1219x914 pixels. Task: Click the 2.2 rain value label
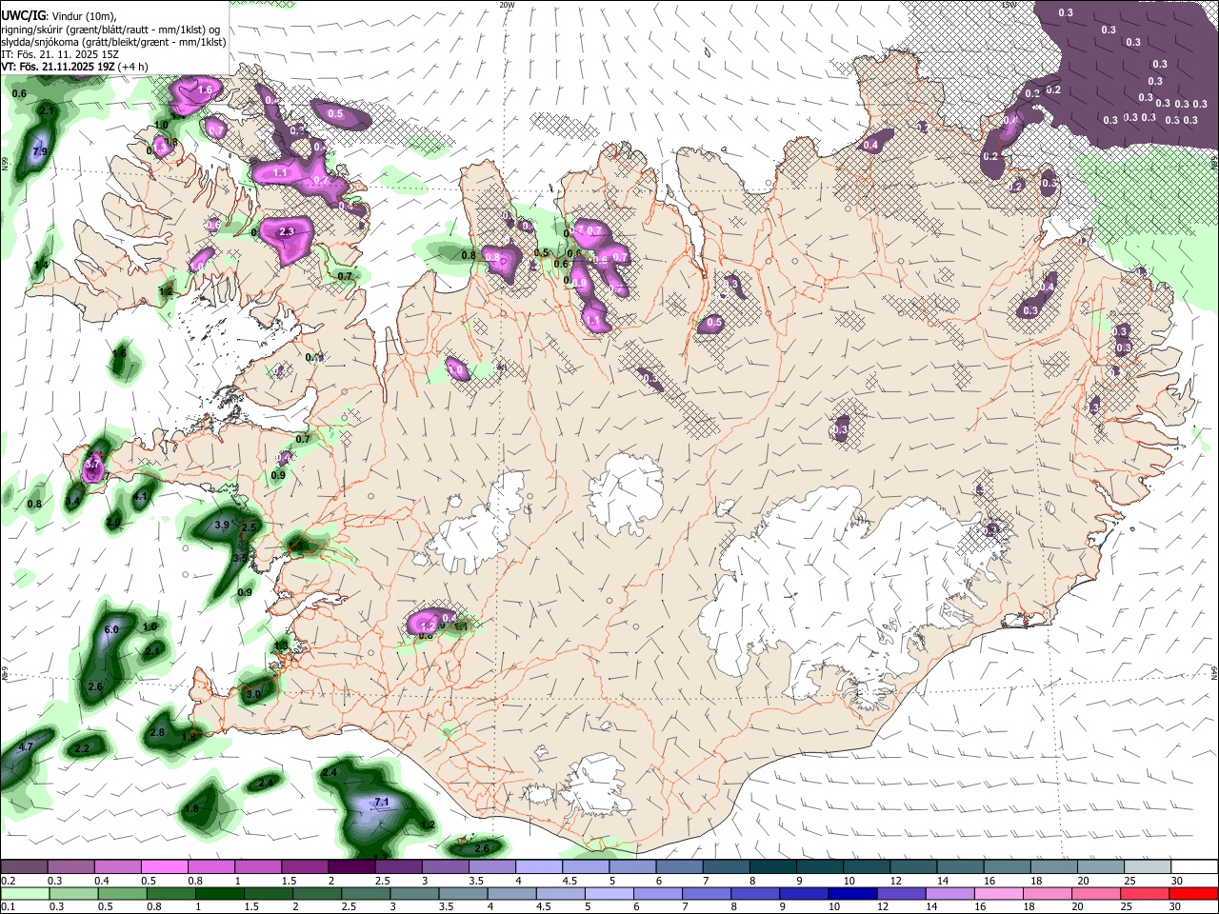(x=82, y=749)
